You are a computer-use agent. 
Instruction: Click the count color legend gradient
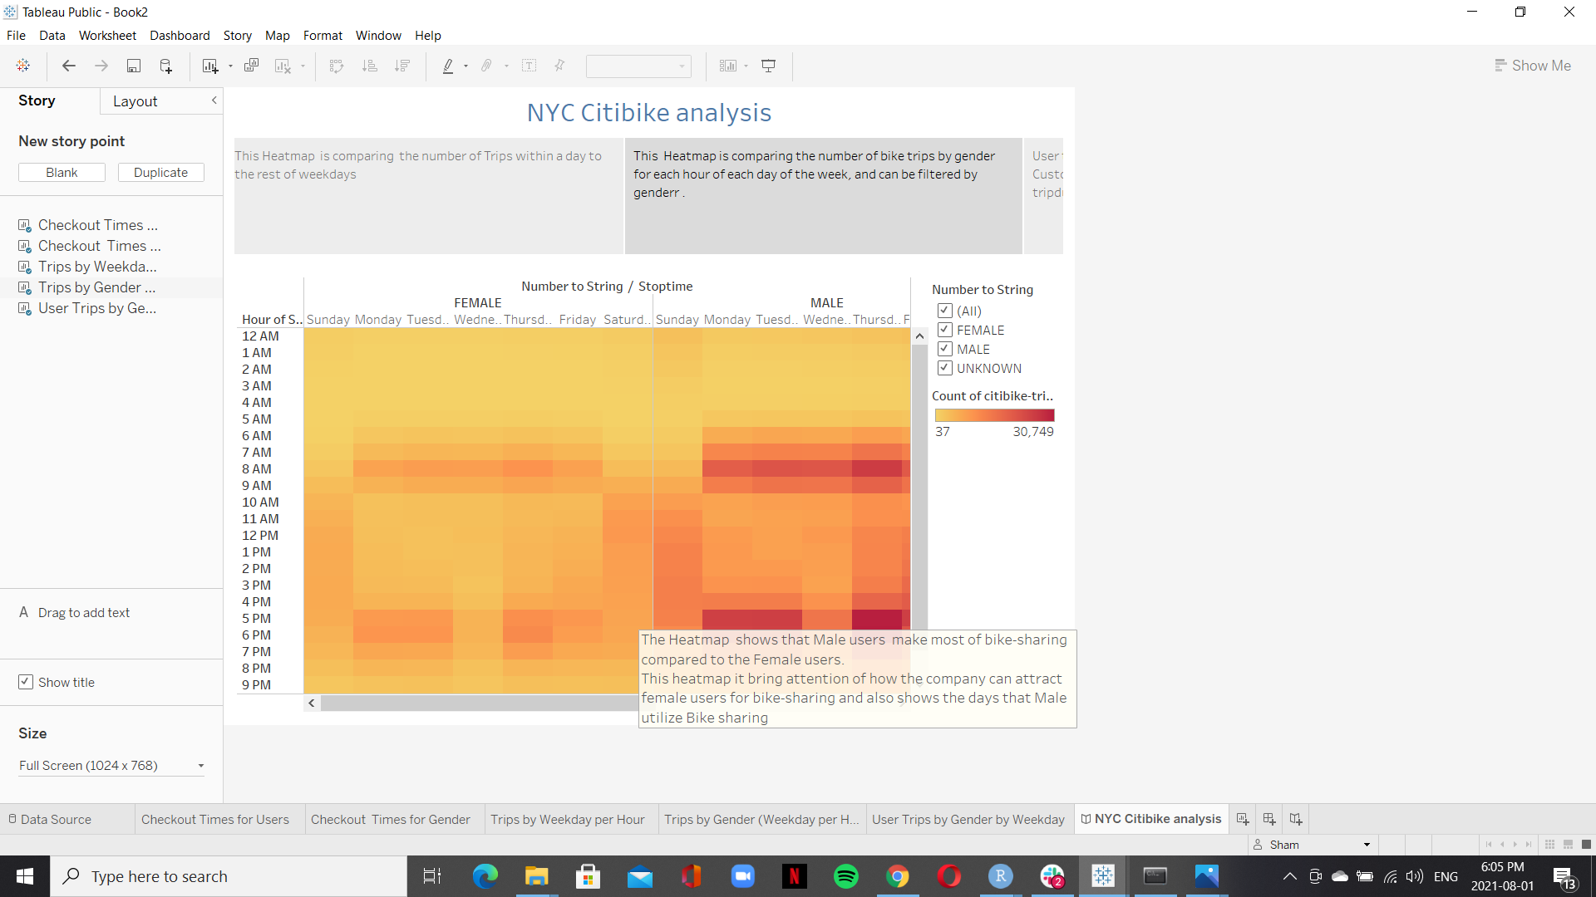pyautogui.click(x=994, y=415)
